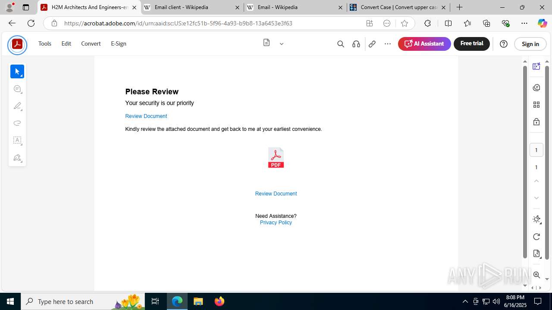552x310 pixels.
Task: Click the document vertical scrollbar
Action: click(525, 161)
